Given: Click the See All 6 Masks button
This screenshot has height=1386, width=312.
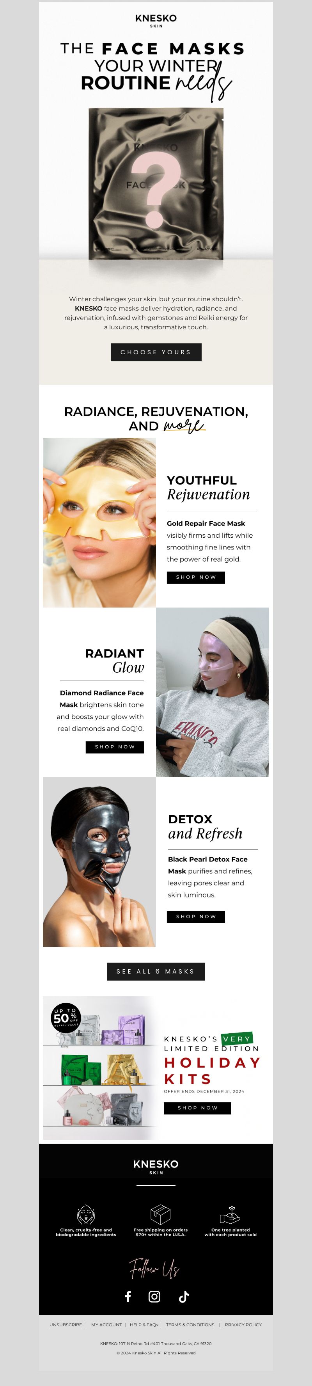Looking at the screenshot, I should tap(156, 971).
